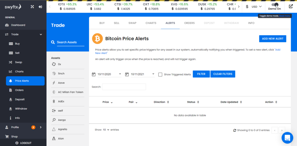Select the AdEx asset
This screenshot has width=297, height=146.
coord(68,101)
